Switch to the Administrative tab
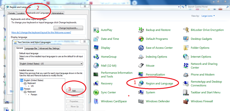230x111 pixels. pyautogui.click(x=57, y=13)
